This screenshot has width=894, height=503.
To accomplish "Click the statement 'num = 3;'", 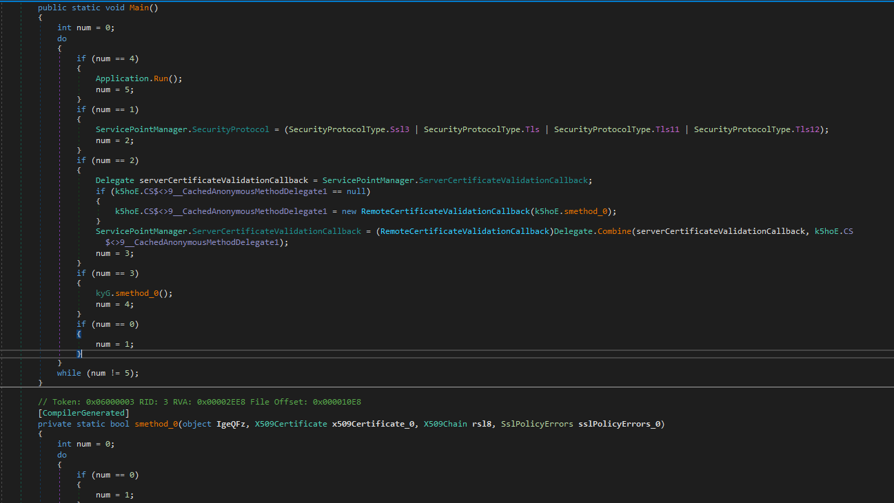I will [x=114, y=253].
